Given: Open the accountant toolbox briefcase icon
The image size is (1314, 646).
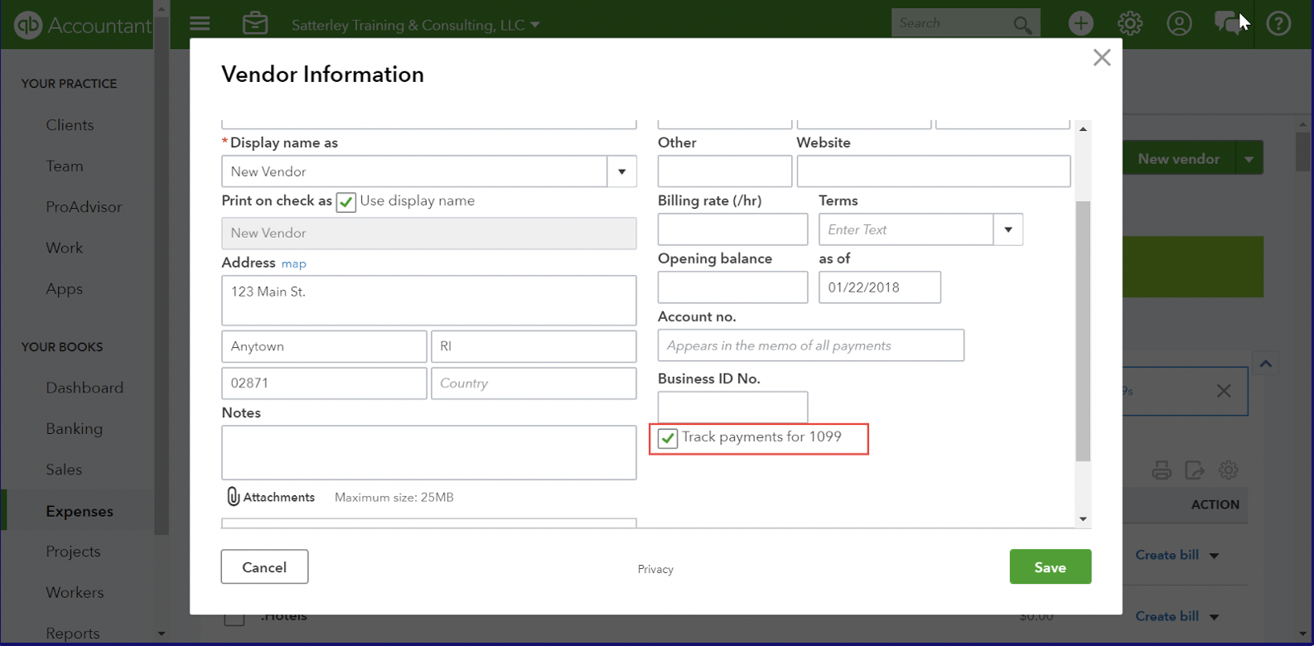Looking at the screenshot, I should (255, 23).
